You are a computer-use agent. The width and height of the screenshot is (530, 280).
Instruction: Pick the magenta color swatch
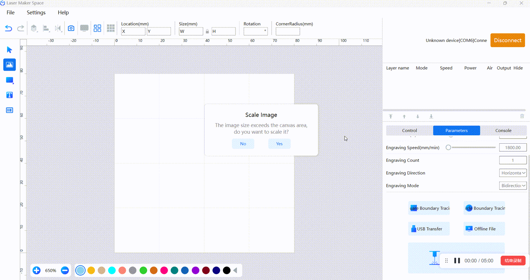[x=164, y=270]
